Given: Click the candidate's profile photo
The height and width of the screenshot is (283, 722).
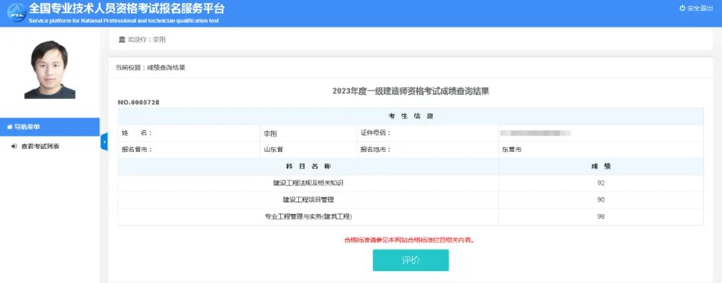Looking at the screenshot, I should pos(49,69).
